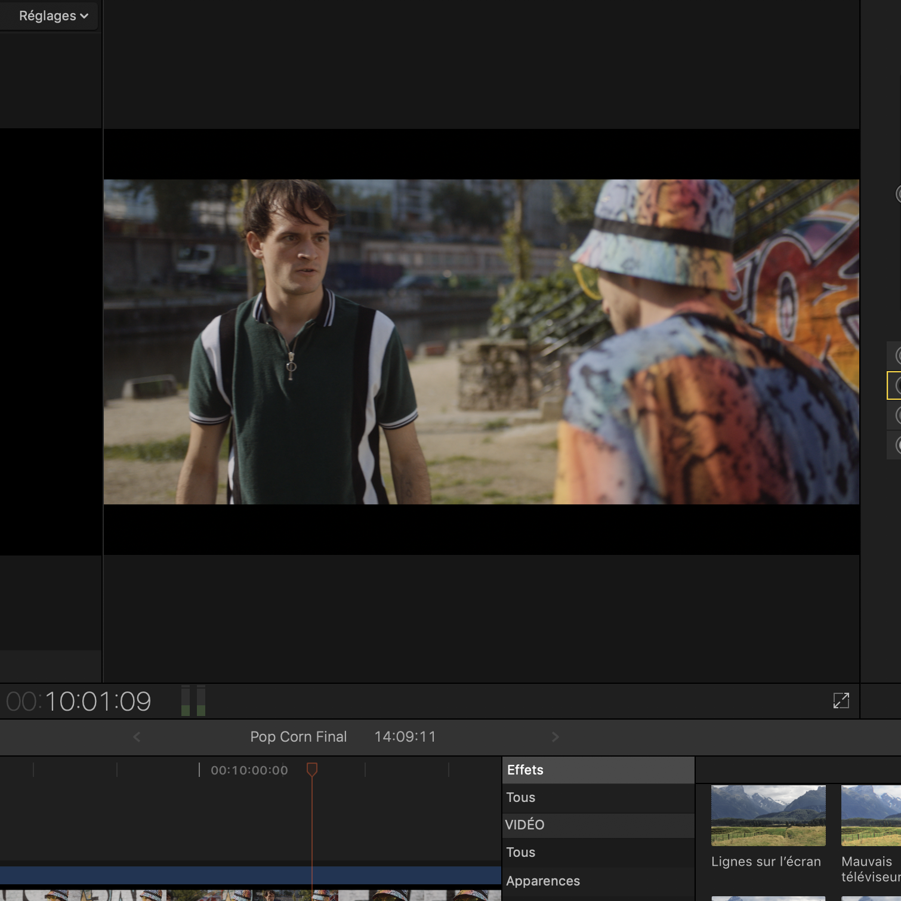This screenshot has width=901, height=901.
Task: Go forward in timeline history arrow
Action: [555, 737]
